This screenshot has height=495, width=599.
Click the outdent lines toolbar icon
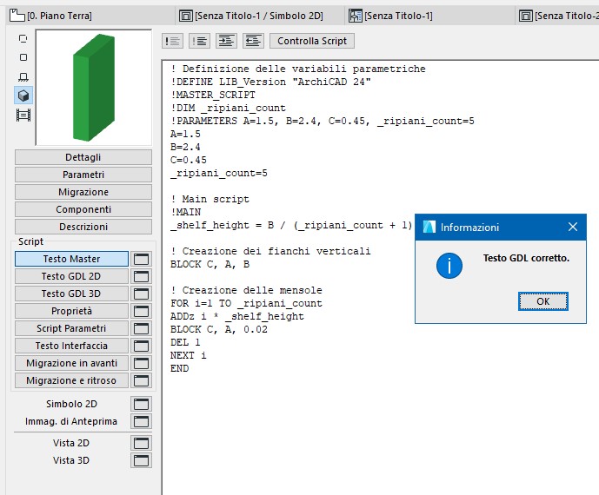click(253, 41)
